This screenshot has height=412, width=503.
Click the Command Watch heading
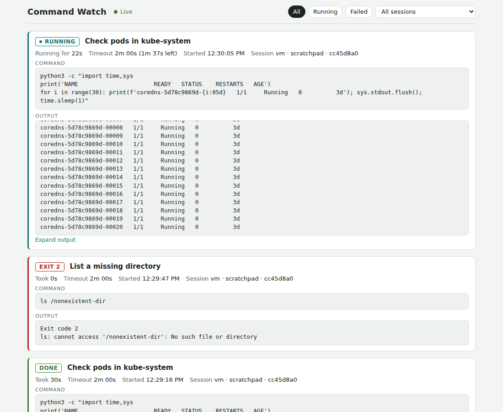[x=67, y=12]
